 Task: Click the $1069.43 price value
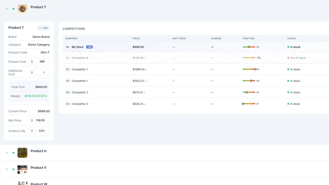[x=139, y=69]
